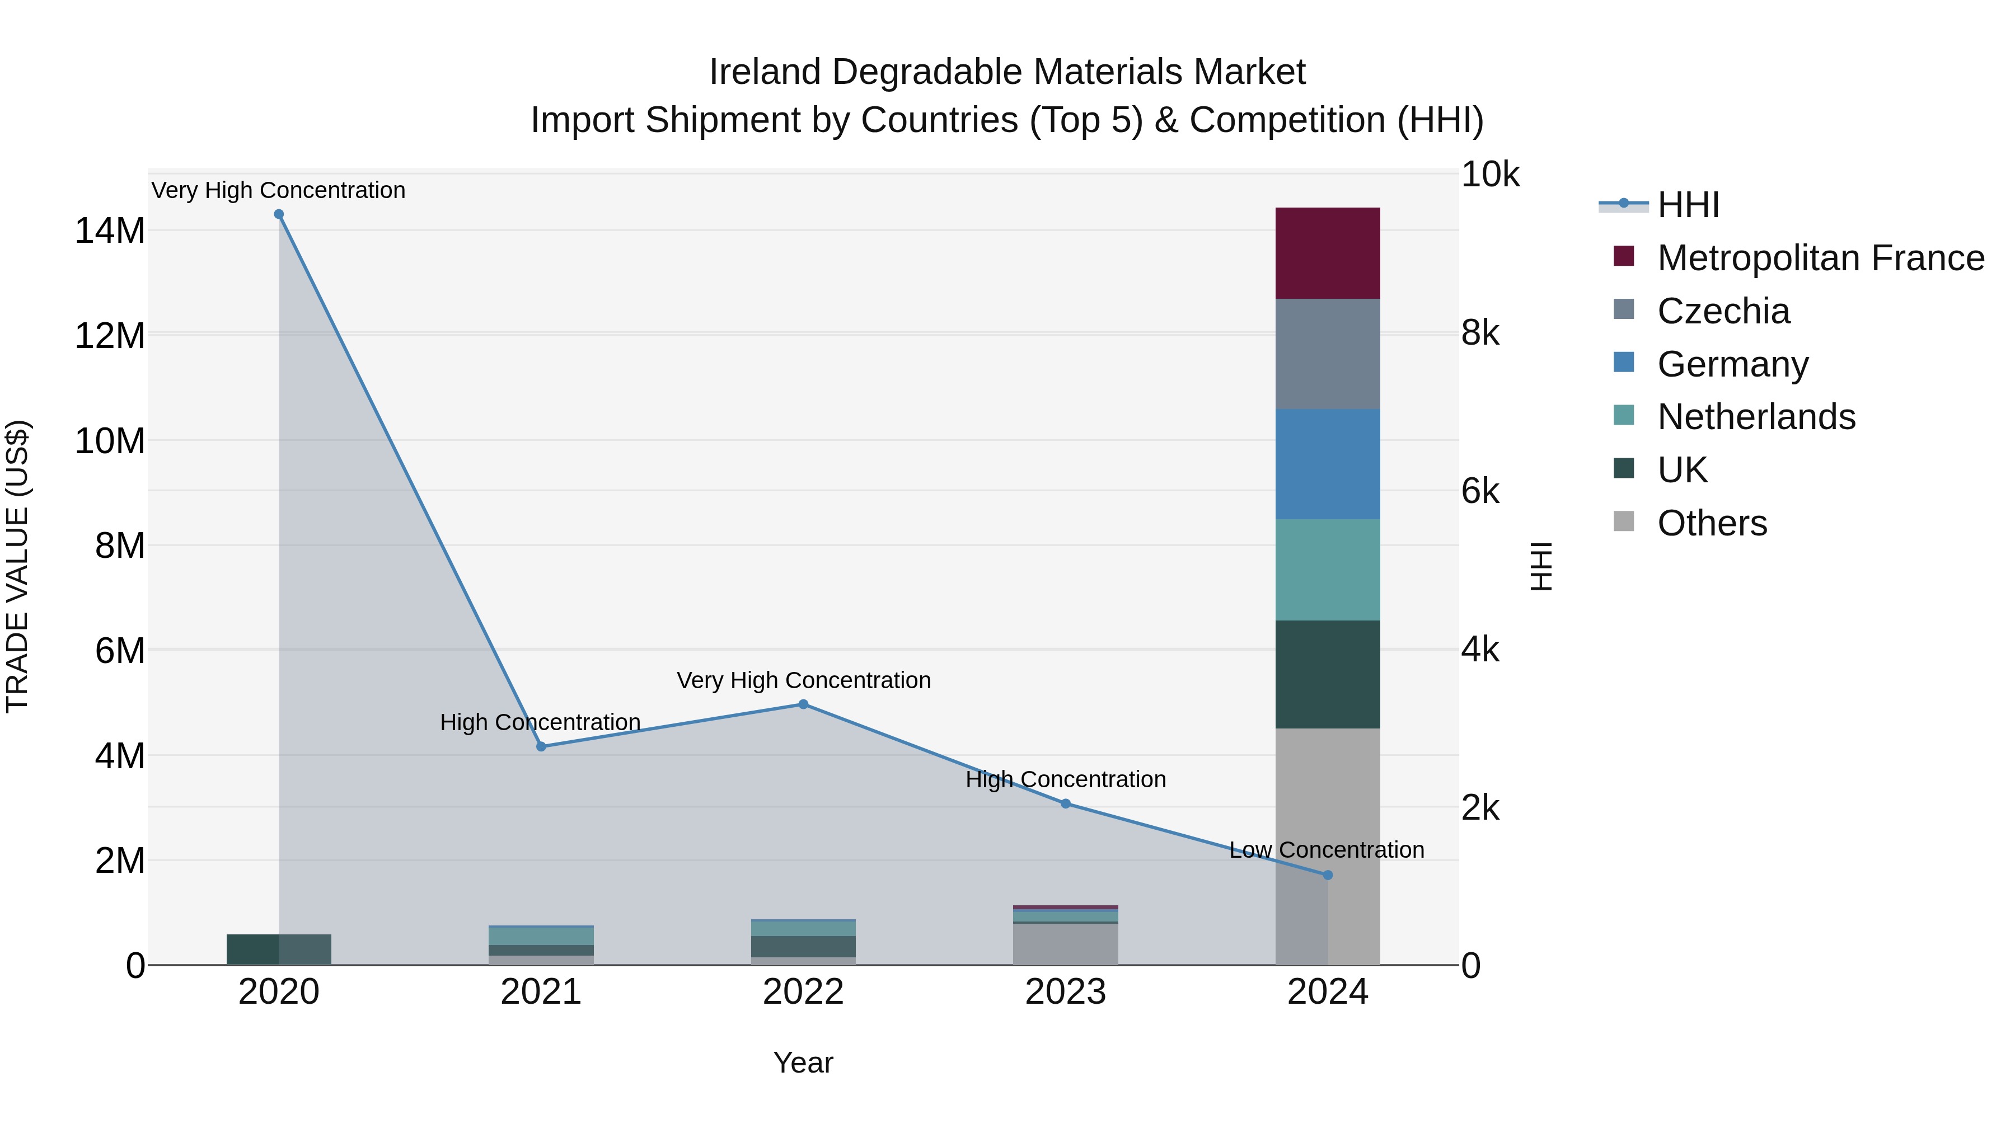Click the right-side 'HHI' axis title
This screenshot has width=2015, height=1133.
point(1541,566)
